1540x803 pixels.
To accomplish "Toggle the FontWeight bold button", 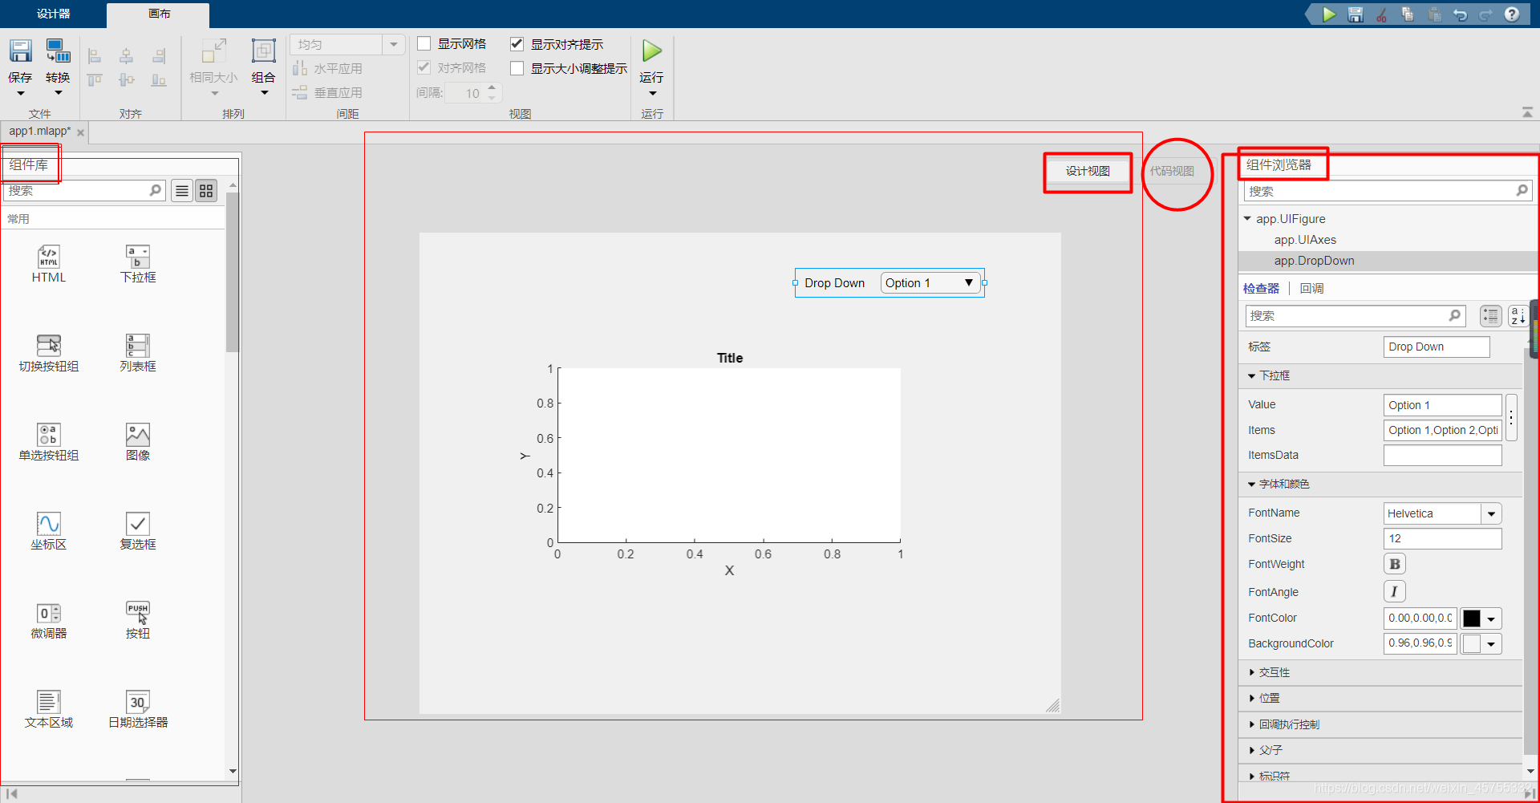I will tap(1395, 563).
